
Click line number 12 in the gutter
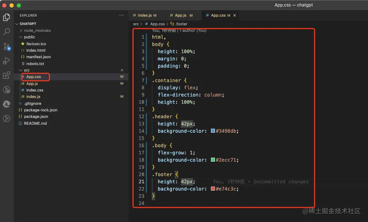coord(141,116)
